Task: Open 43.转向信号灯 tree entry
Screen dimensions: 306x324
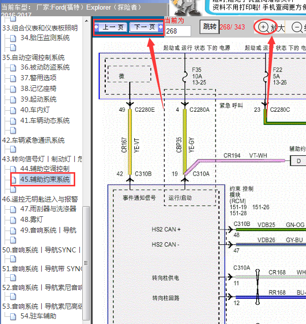Action: click(x=42, y=159)
